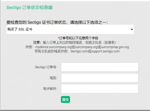Click the 电子邮件 field label
This screenshot has height=111, width=150.
50,89
